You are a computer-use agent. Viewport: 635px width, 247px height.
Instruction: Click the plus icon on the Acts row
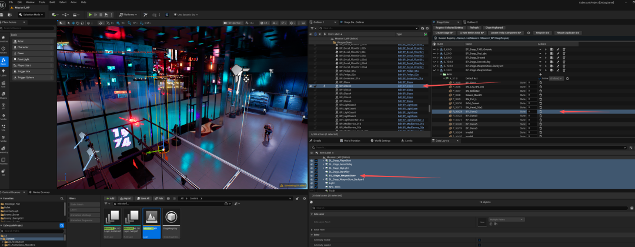[541, 74]
